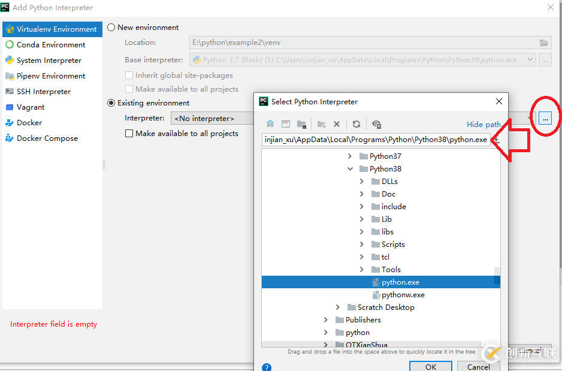Viewport: 562px width, 371px height.
Task: Expand the libs folder
Action: 362,231
